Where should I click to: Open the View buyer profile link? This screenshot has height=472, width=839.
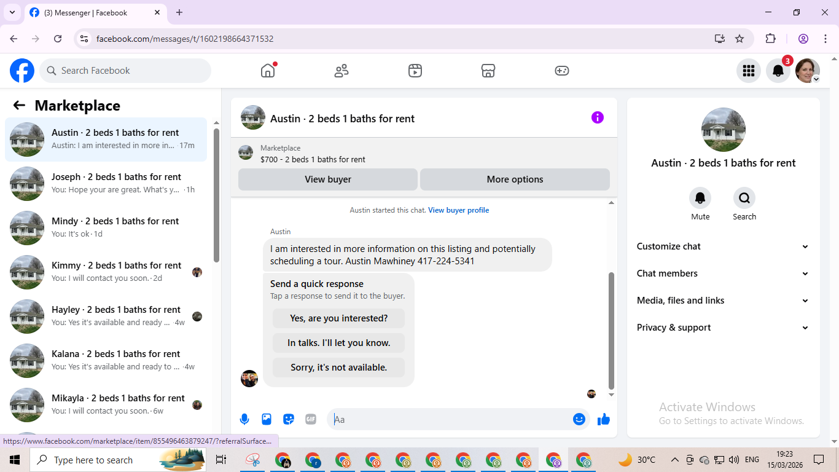click(x=459, y=210)
